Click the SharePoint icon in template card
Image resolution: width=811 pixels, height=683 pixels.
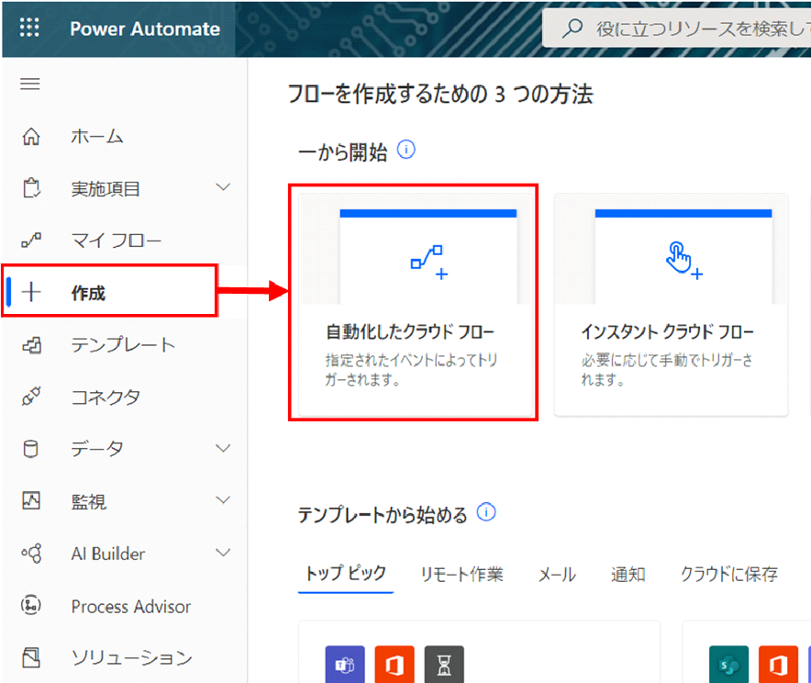point(728,665)
